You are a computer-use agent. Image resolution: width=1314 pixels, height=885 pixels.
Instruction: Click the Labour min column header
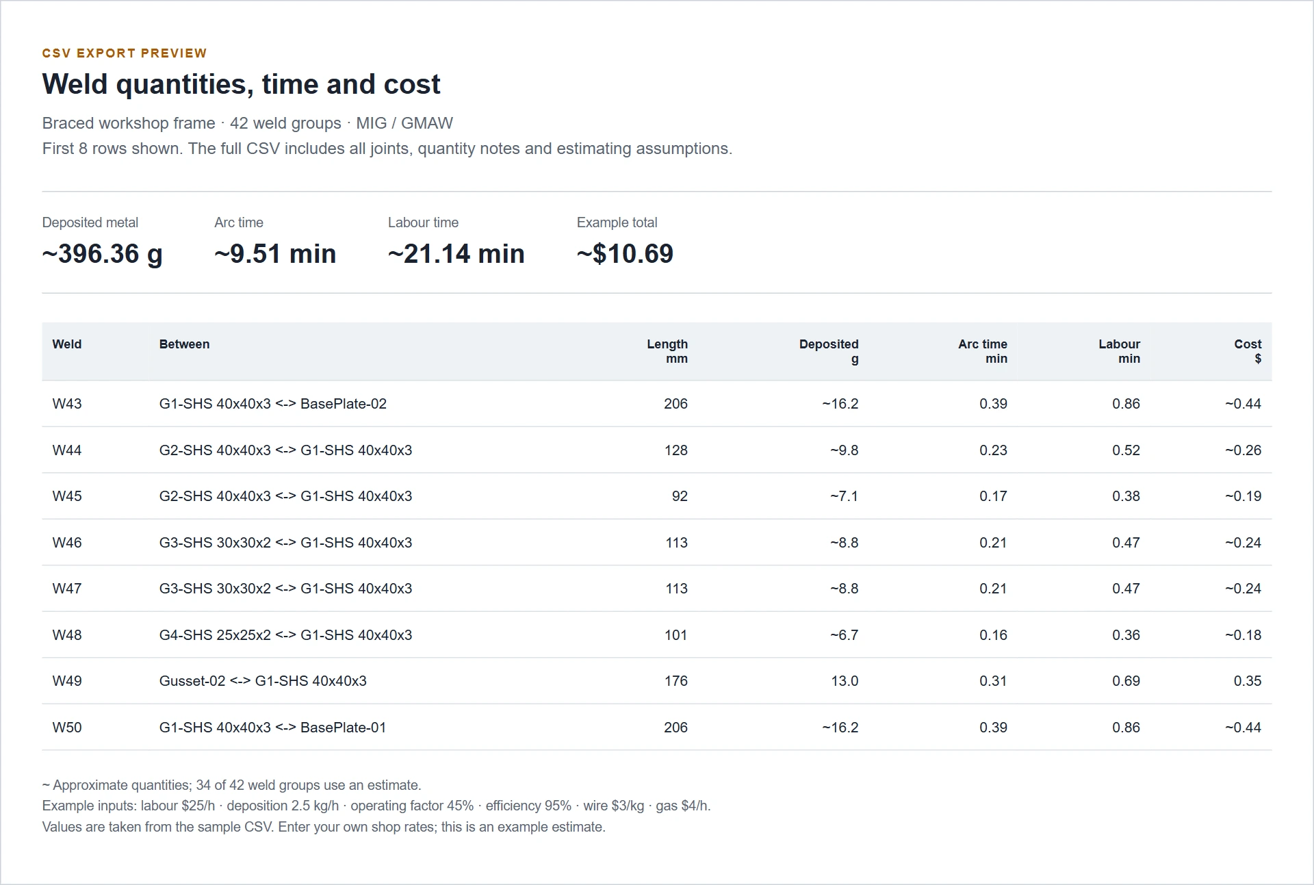(x=1120, y=351)
